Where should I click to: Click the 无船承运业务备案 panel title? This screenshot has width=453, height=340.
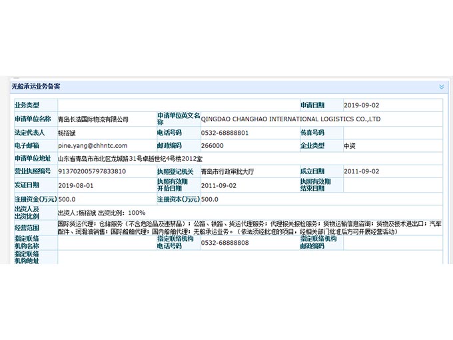36,87
